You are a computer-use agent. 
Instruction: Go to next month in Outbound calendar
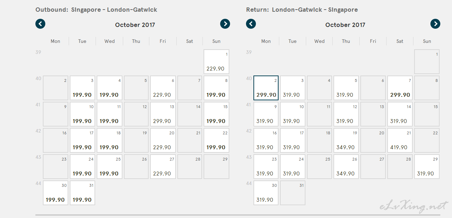click(x=225, y=24)
